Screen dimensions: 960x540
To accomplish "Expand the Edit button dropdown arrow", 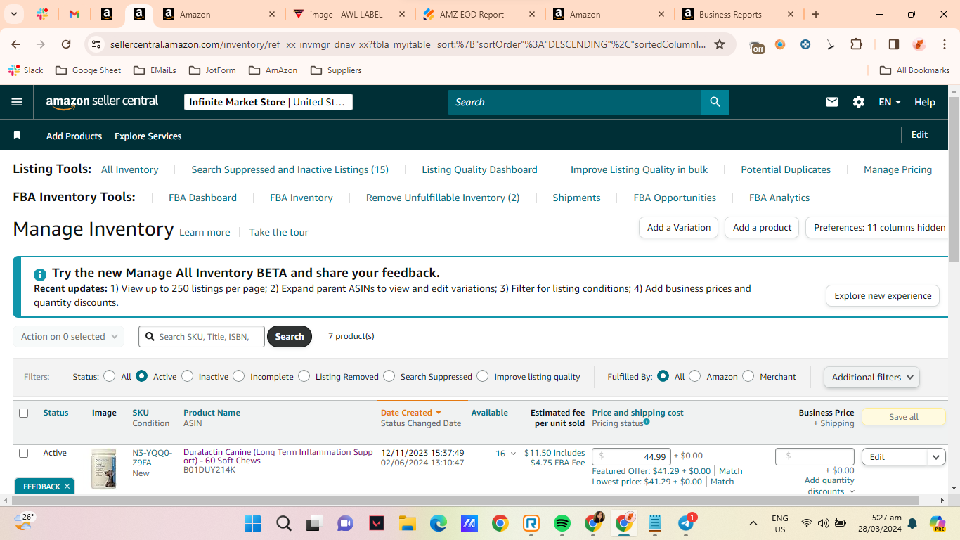I will 937,457.
